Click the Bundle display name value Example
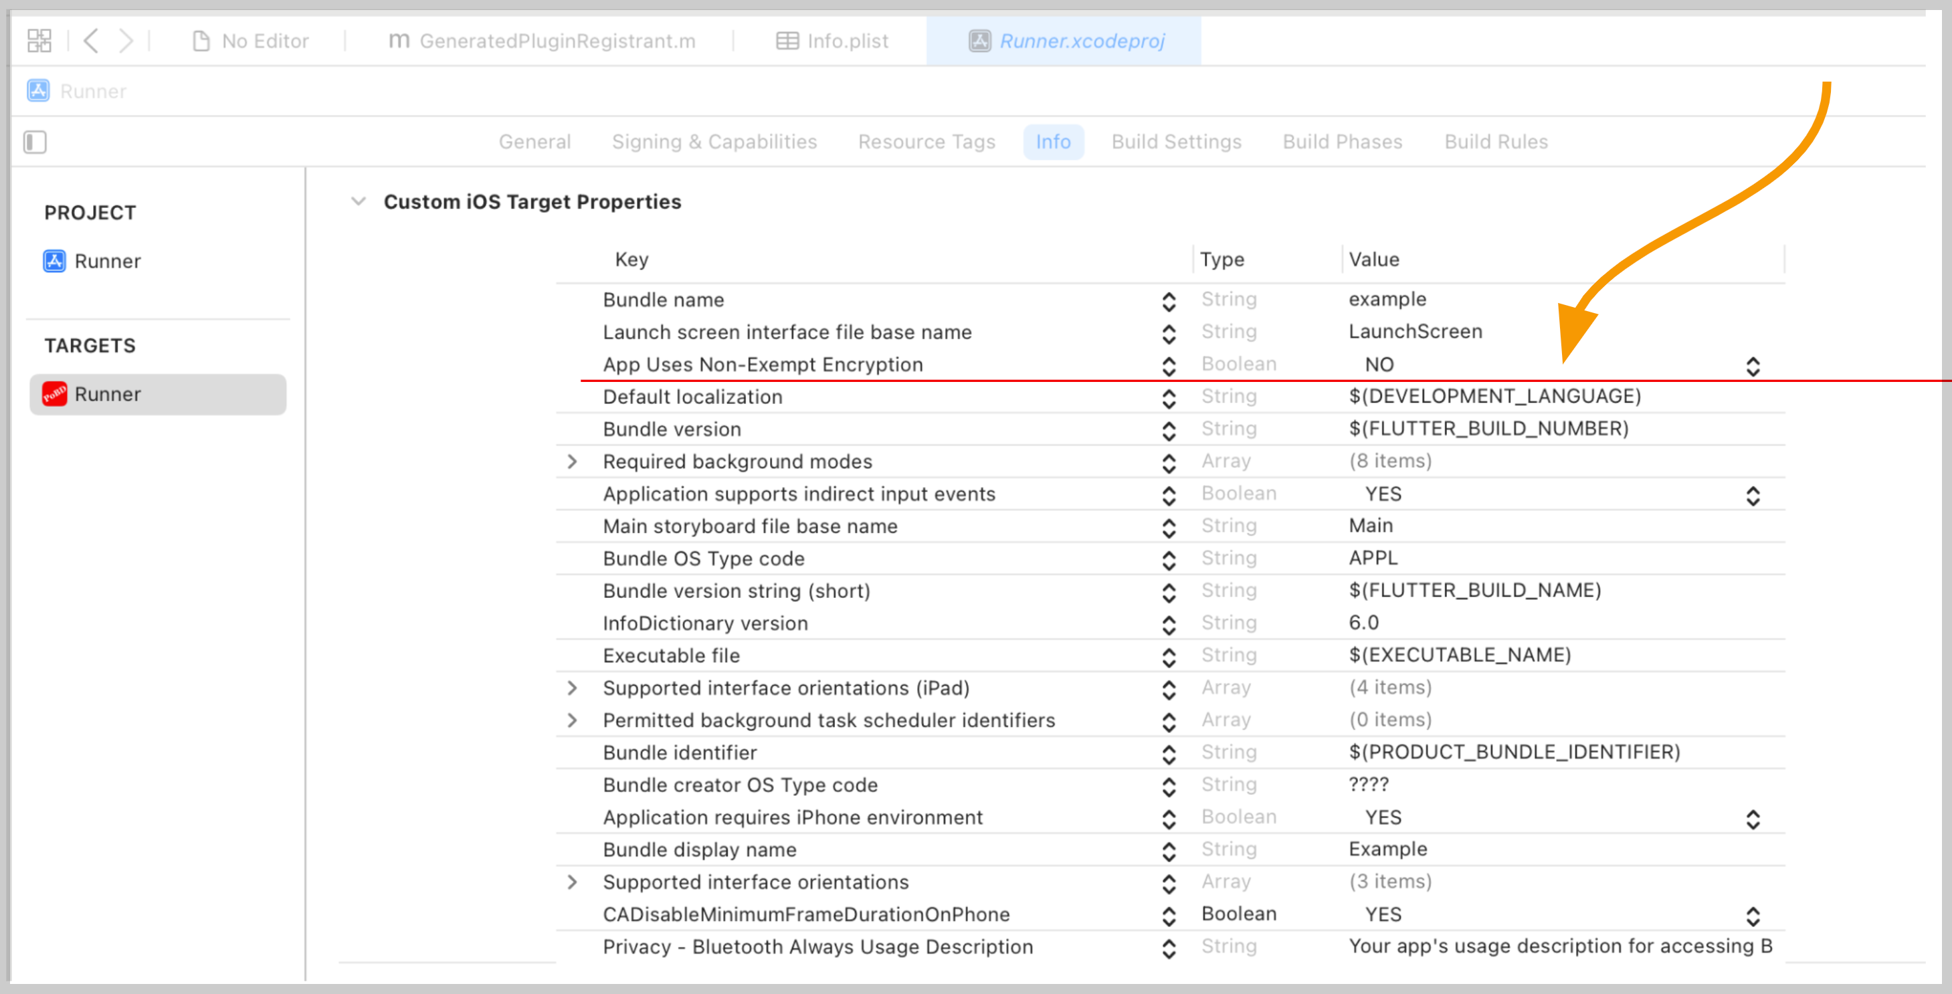Screen dimensions: 1952x994 tap(1387, 850)
